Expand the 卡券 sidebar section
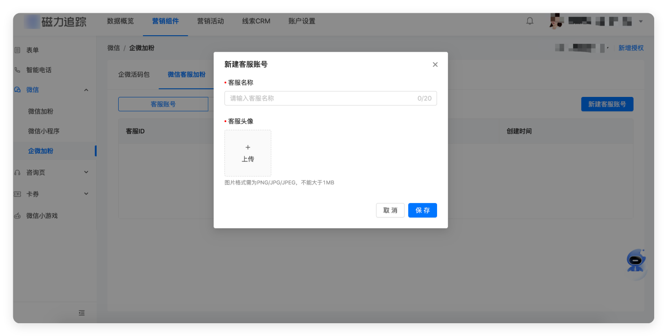 click(x=86, y=194)
